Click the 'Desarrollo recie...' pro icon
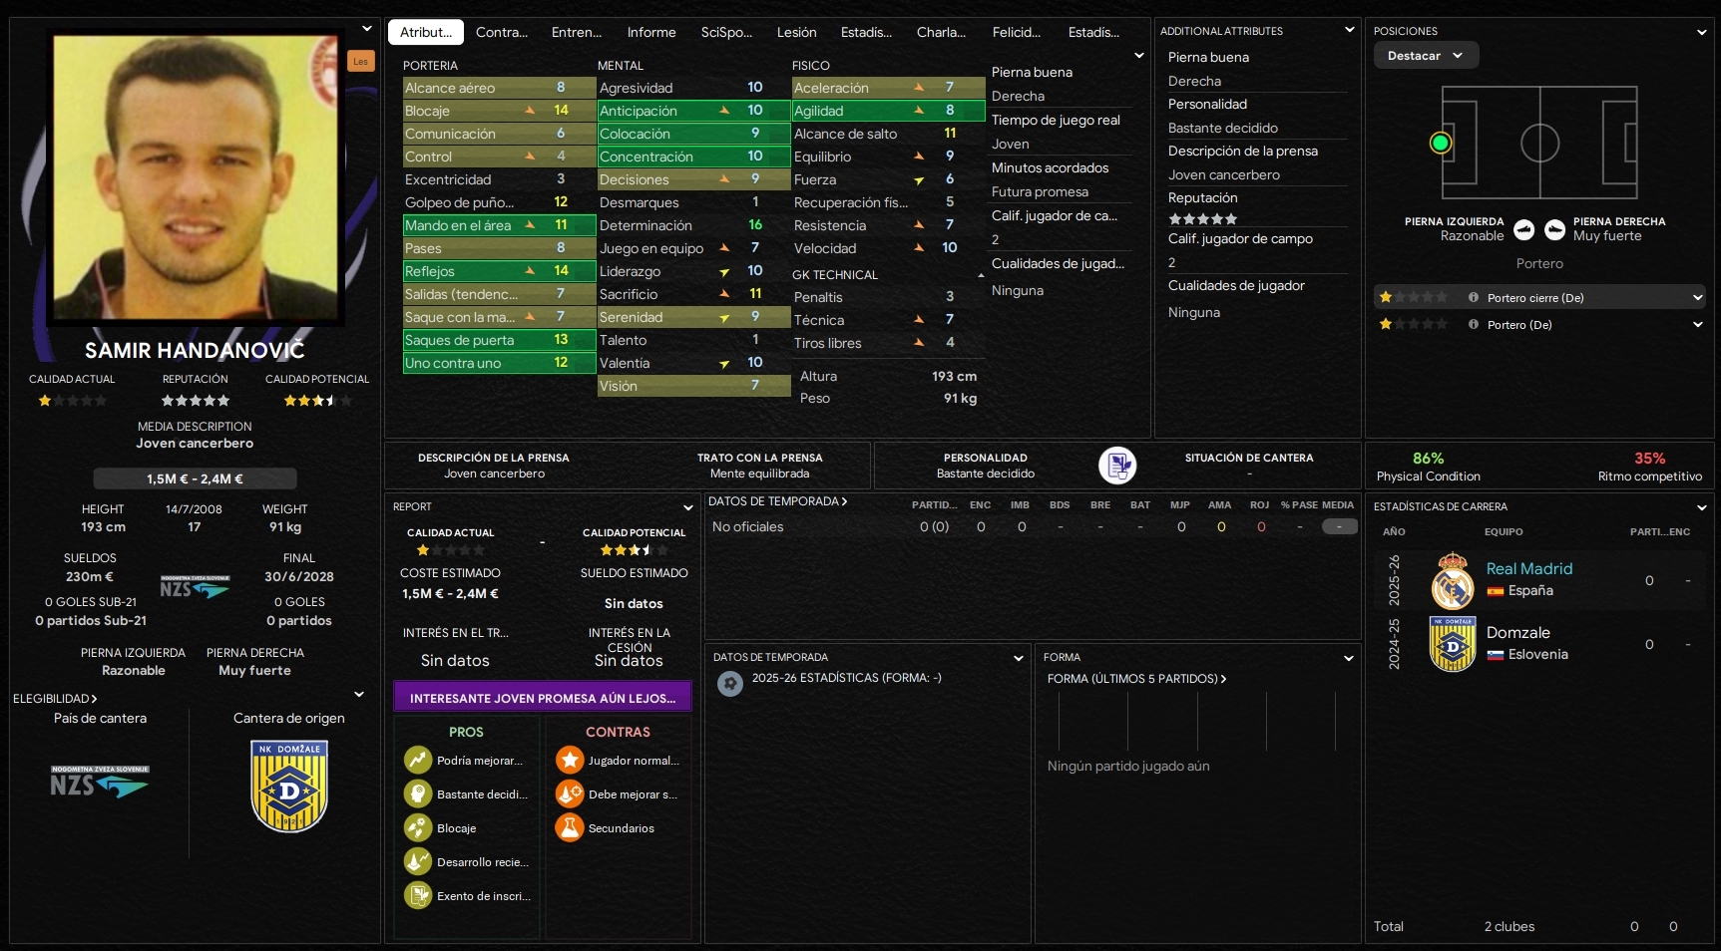This screenshot has width=1721, height=951. pos(417,862)
